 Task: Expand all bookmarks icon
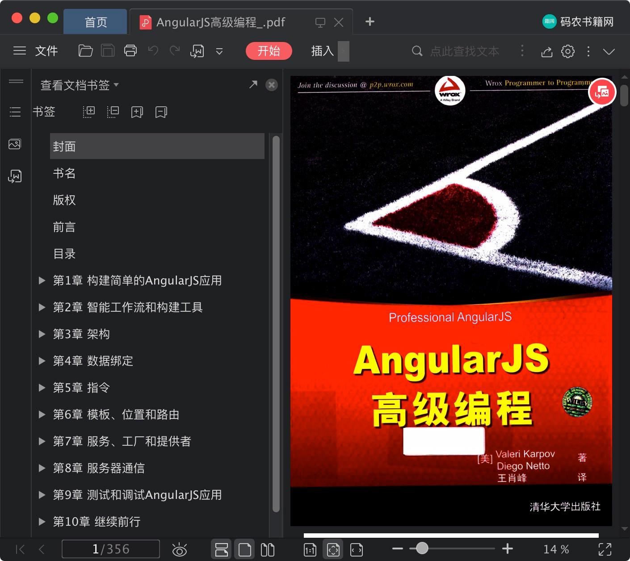pyautogui.click(x=89, y=112)
